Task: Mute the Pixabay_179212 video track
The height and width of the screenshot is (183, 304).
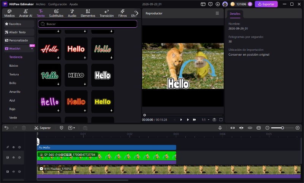Action: pyautogui.click(x=19, y=172)
